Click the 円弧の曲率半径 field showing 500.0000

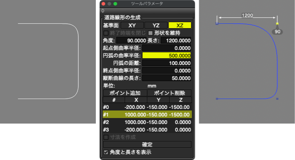(x=167, y=56)
